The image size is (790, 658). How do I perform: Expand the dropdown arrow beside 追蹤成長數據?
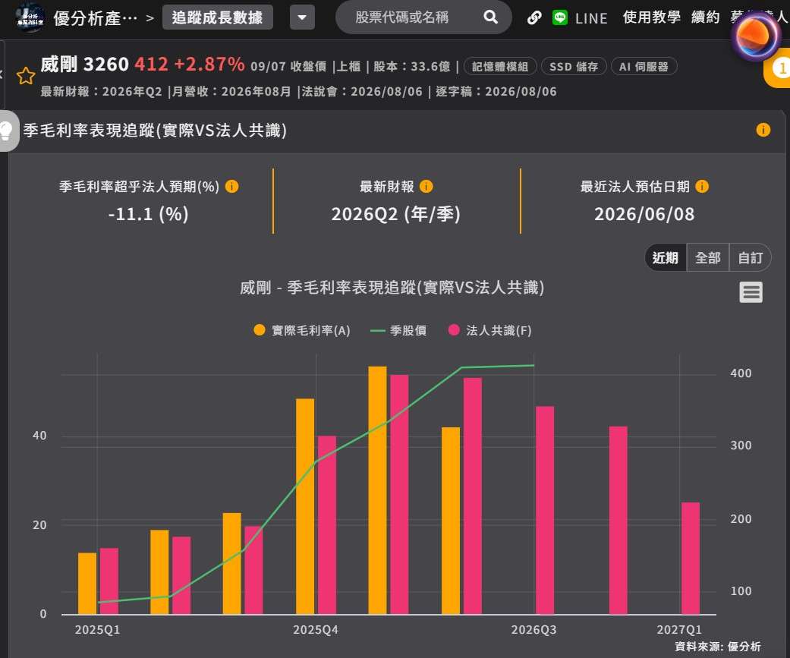coord(302,17)
